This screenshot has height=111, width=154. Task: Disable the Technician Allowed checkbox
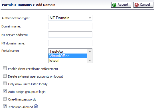(x=5, y=106)
